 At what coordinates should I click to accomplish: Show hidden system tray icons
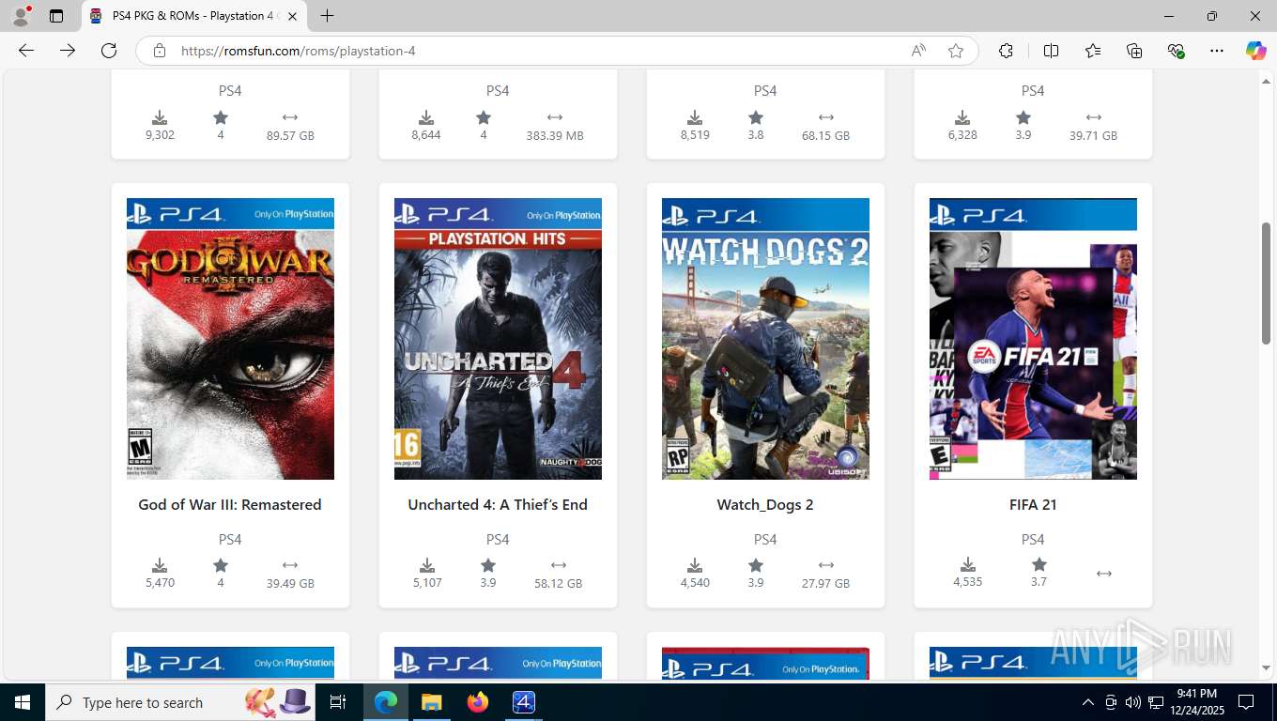click(1088, 702)
